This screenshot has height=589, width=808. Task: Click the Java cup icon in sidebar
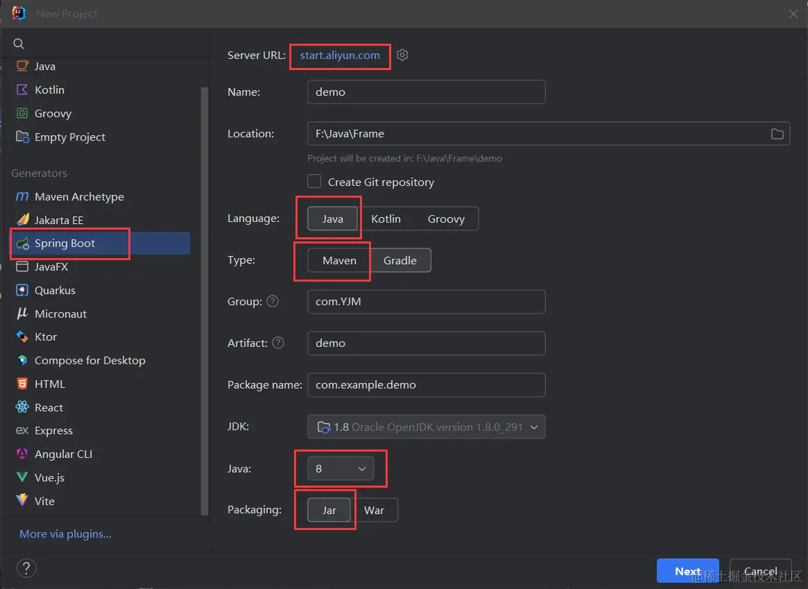[x=22, y=66]
